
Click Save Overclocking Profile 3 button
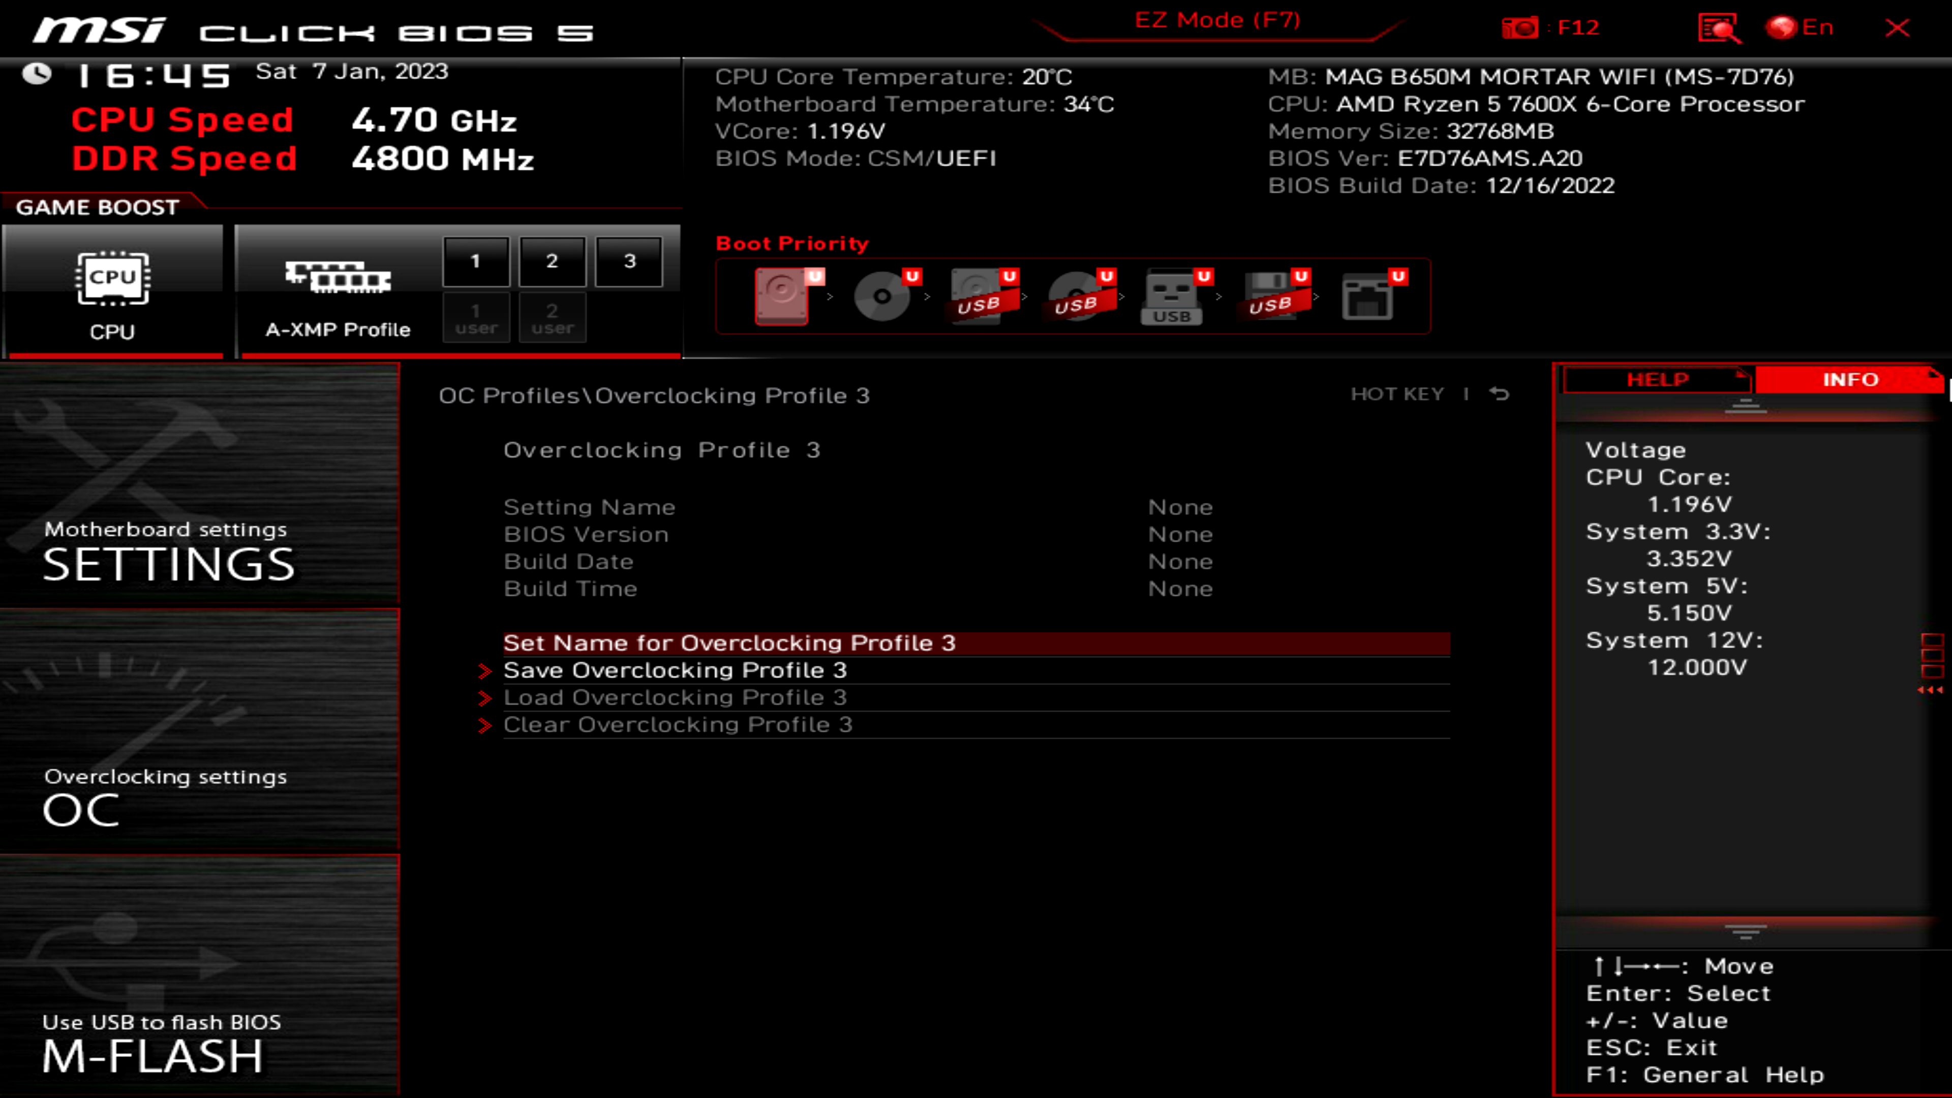click(675, 669)
